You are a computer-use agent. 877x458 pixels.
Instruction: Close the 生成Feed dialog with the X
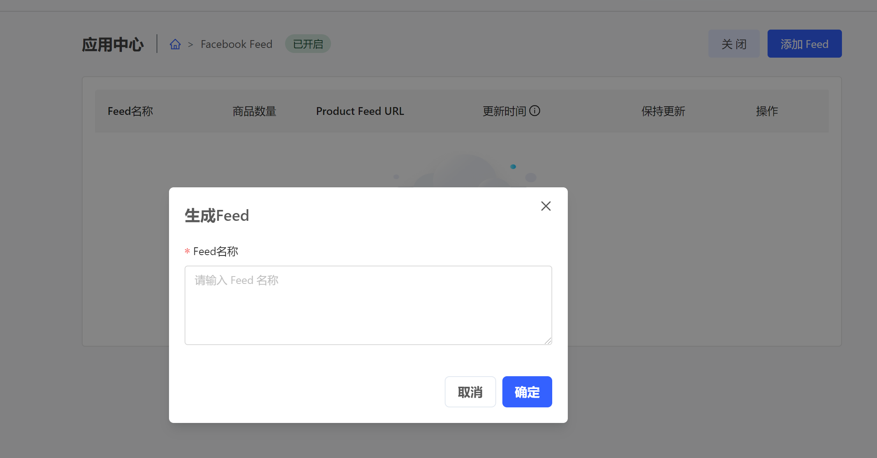tap(546, 206)
